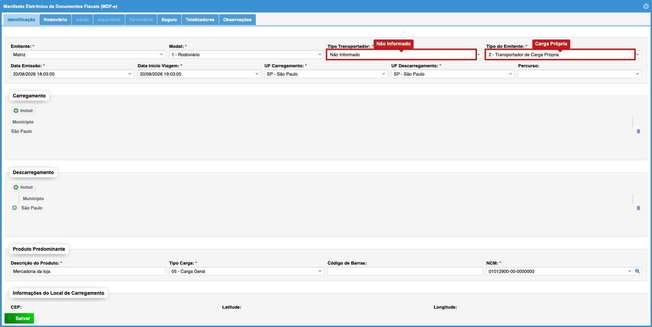Go to the Seguro tab
The width and height of the screenshot is (652, 327).
click(x=169, y=20)
